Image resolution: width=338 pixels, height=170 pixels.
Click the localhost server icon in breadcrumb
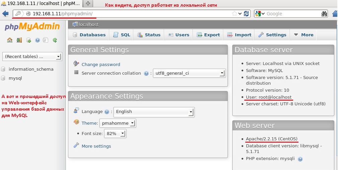(75, 24)
